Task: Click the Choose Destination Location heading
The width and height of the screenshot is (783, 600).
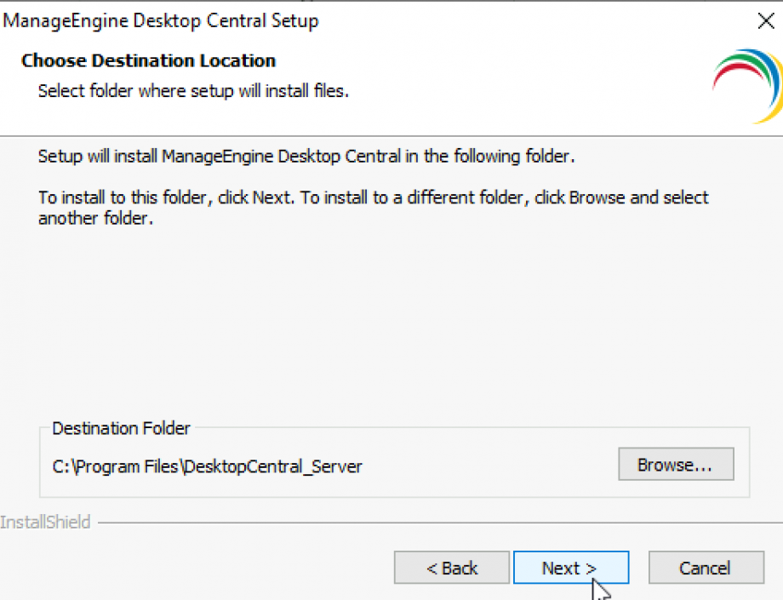Action: pyautogui.click(x=148, y=60)
